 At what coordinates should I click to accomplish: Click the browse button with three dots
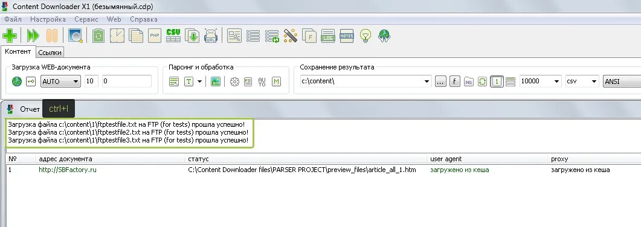[x=440, y=82]
